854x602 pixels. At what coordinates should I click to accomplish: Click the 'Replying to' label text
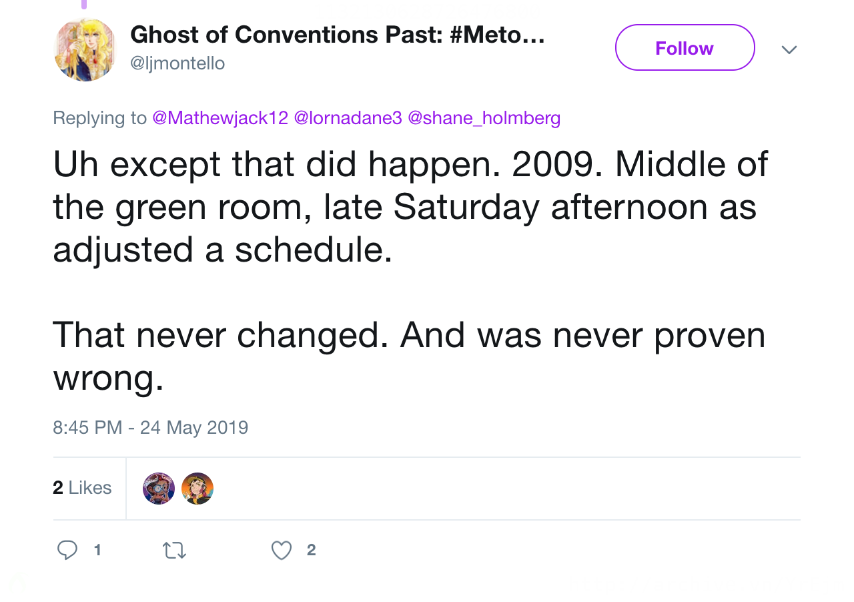click(99, 118)
